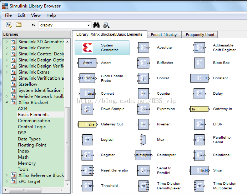
Task: Select the Expression block icon
Action: (143, 109)
